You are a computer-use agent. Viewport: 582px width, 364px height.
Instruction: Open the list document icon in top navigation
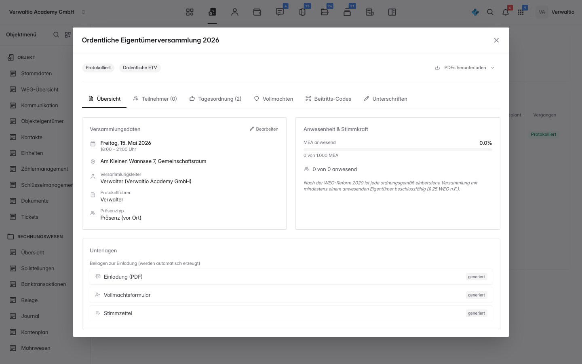click(369, 12)
